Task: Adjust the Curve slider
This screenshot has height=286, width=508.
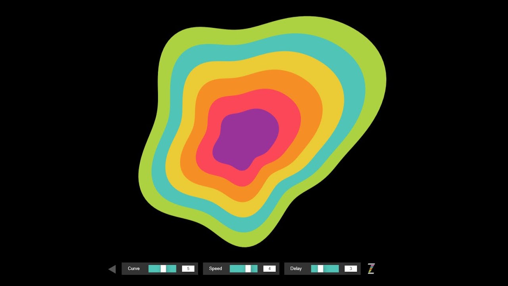Action: [162, 269]
